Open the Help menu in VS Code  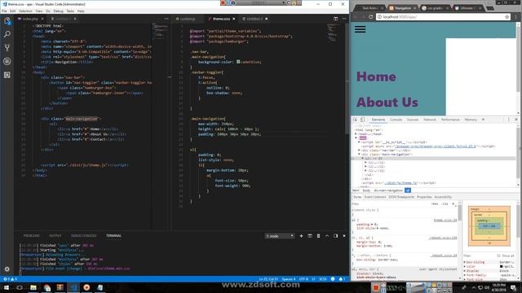tap(81, 11)
